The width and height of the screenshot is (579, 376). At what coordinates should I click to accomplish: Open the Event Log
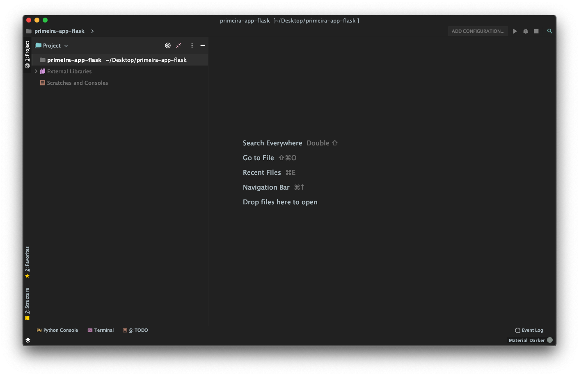tap(529, 330)
